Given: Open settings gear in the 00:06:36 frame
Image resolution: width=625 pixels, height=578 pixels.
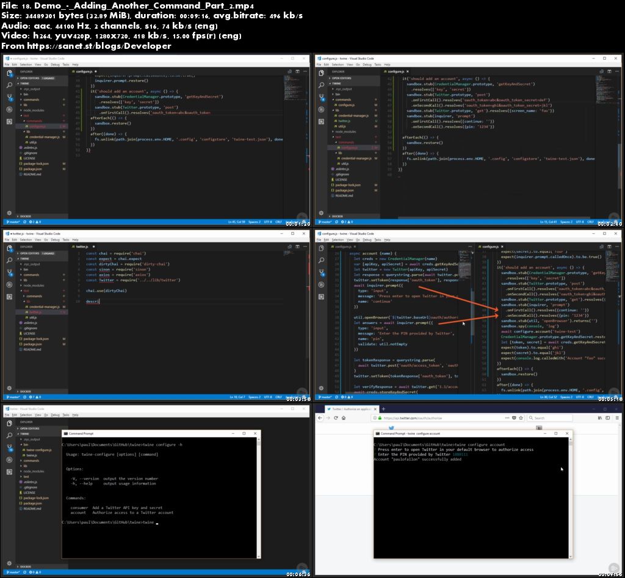Looking at the screenshot, I should [10, 563].
